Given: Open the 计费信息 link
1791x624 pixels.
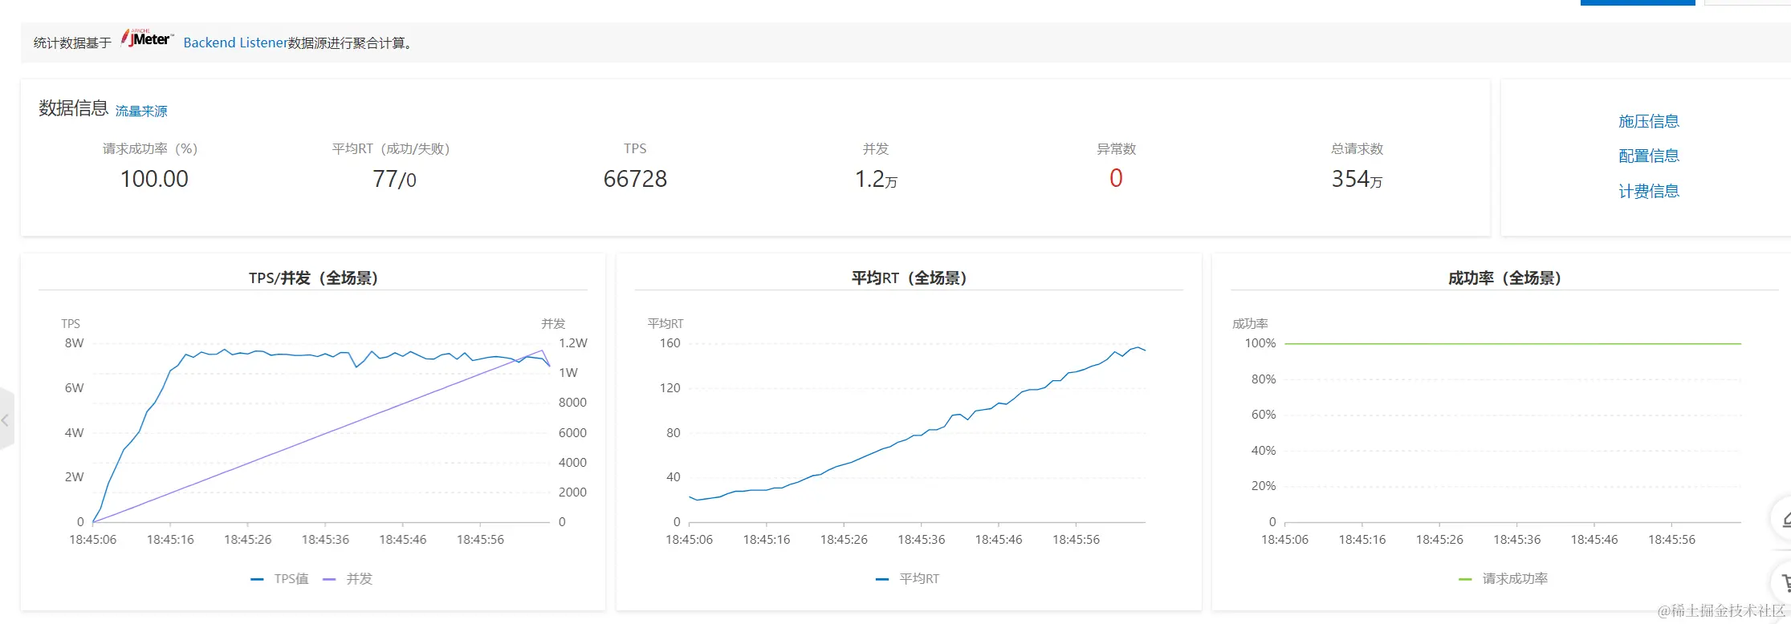Looking at the screenshot, I should pos(1649,191).
